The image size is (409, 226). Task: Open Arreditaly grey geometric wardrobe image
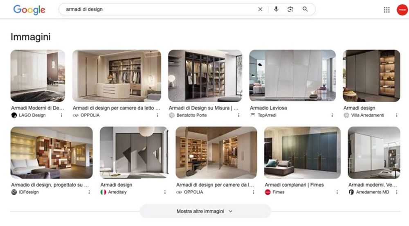pyautogui.click(x=134, y=153)
